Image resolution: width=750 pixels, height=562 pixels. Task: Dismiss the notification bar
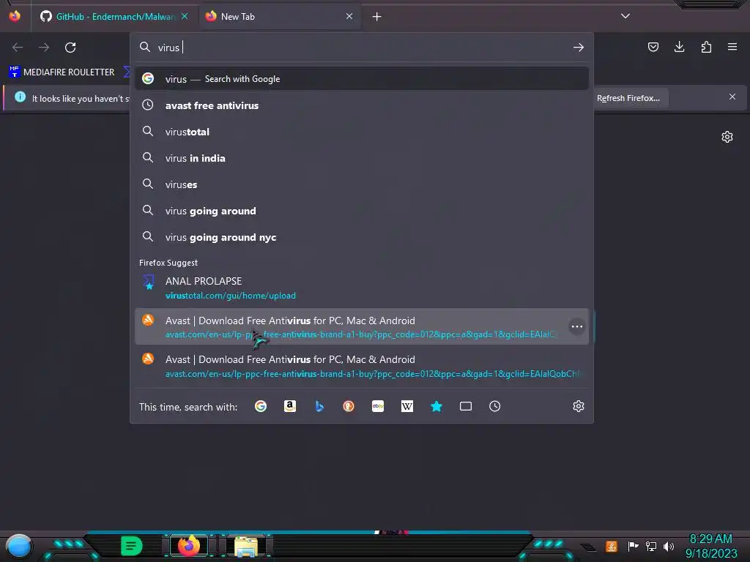pyautogui.click(x=732, y=97)
